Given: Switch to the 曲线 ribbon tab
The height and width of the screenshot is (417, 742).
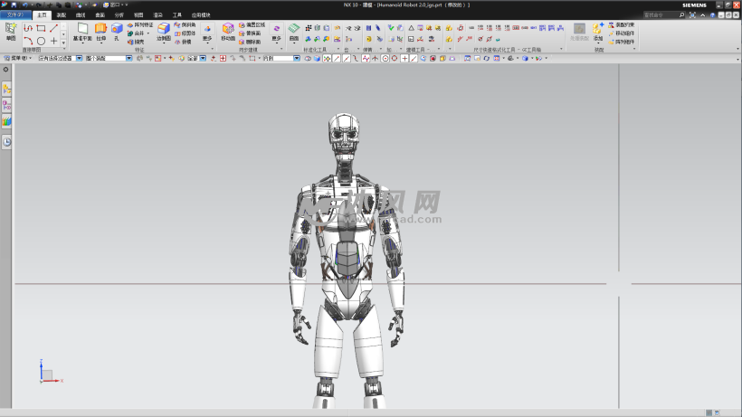Looking at the screenshot, I should point(81,15).
